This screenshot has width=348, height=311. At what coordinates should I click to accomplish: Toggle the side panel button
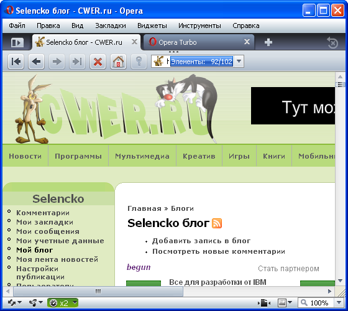(17, 42)
